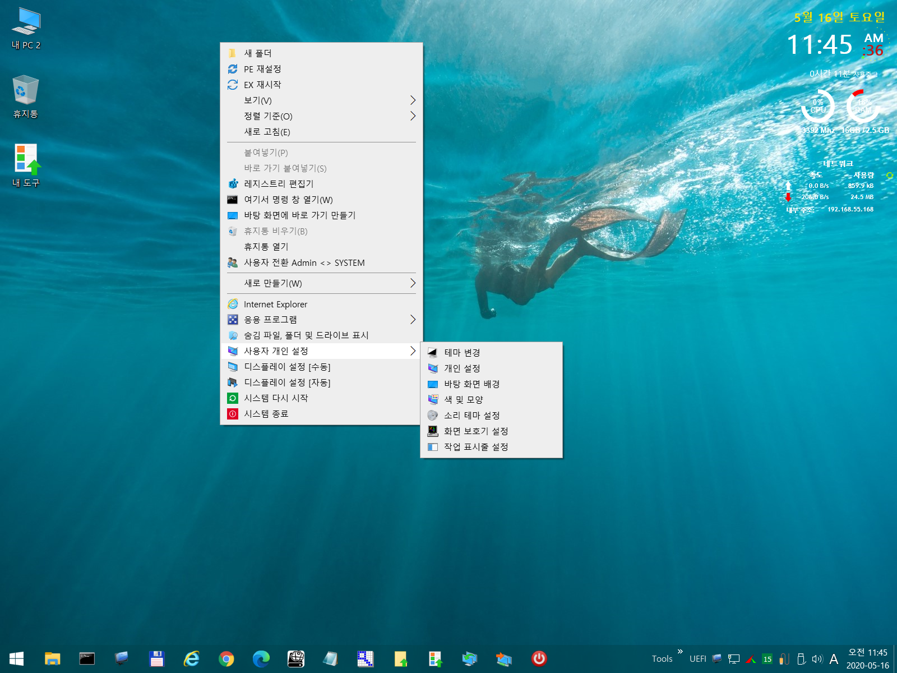897x673 pixels.
Task: Launch the command prompt taskbar icon
Action: tap(87, 658)
